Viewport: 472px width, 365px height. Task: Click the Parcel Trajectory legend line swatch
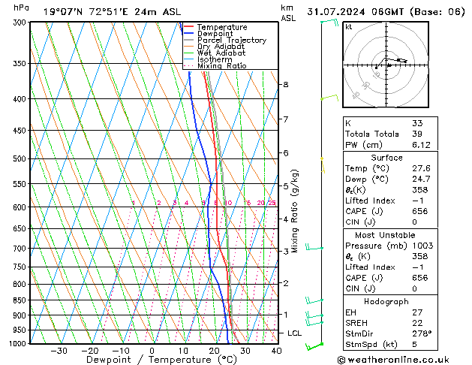(189, 41)
